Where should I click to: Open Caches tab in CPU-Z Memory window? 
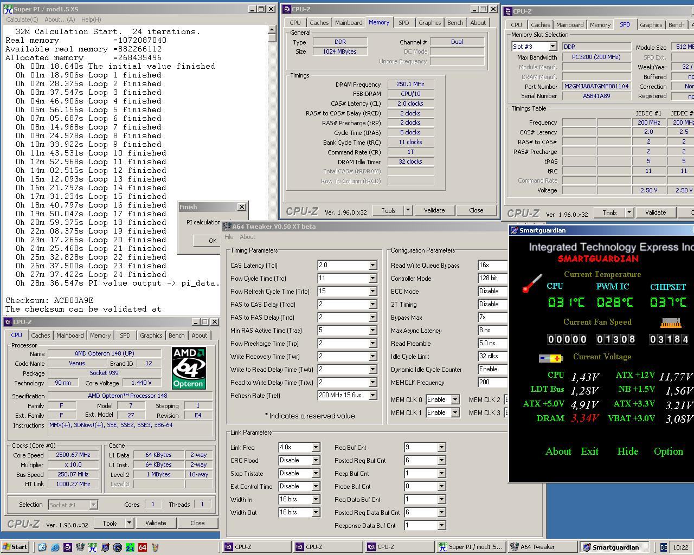click(319, 23)
